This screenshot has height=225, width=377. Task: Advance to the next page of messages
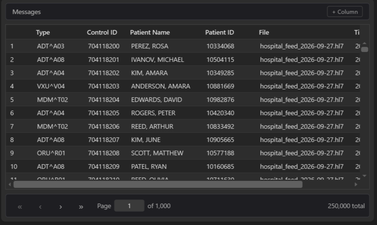click(x=60, y=206)
